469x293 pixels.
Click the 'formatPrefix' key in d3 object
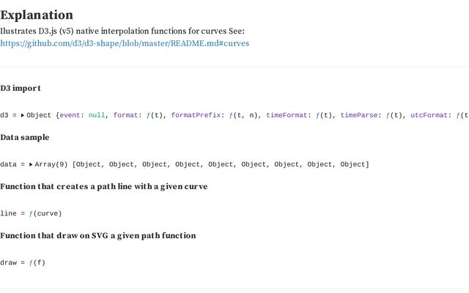click(196, 115)
